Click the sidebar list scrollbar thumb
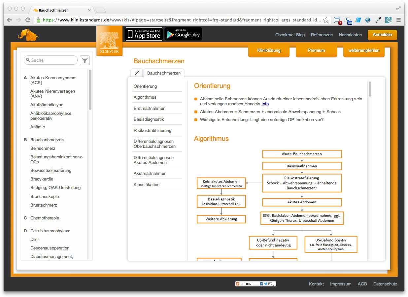The width and height of the screenshot is (408, 297). pyautogui.click(x=90, y=89)
